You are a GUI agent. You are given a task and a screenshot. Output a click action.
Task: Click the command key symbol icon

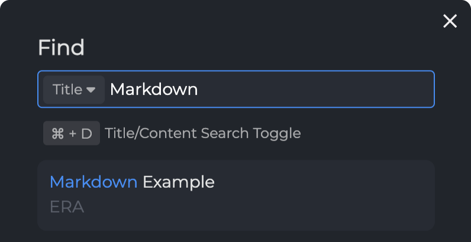[58, 133]
